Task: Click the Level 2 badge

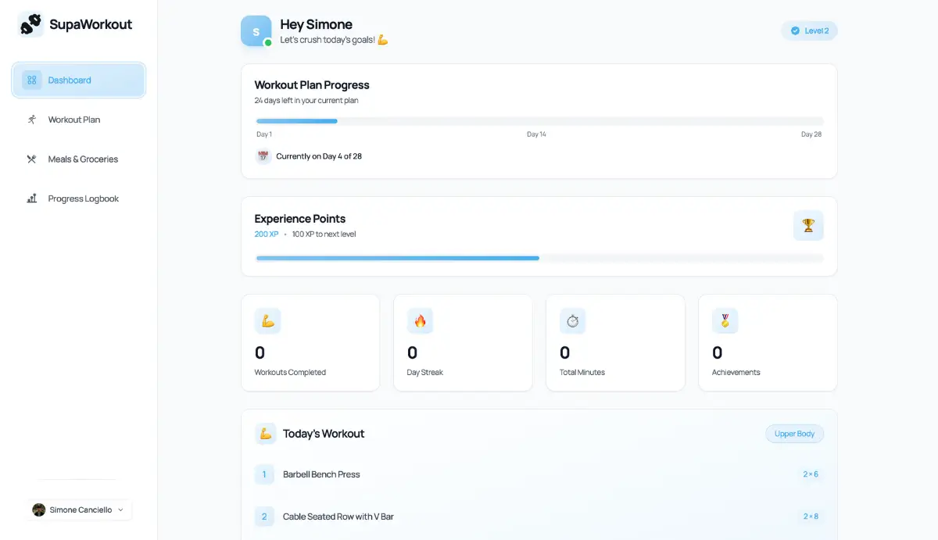Action: [x=809, y=30]
